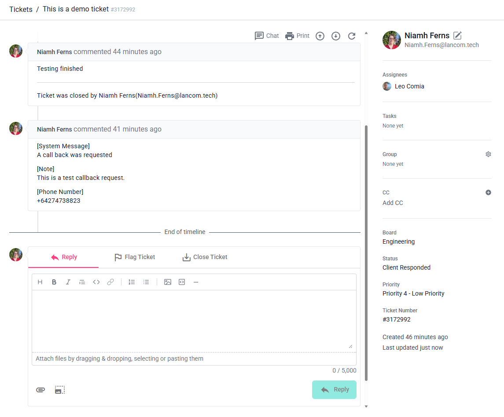
Task: Click the editor resize handle corner
Action: click(351, 346)
